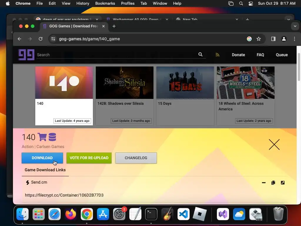Close the 140 game detail panel with the X
Image resolution: width=301 pixels, height=226 pixels.
(274, 144)
